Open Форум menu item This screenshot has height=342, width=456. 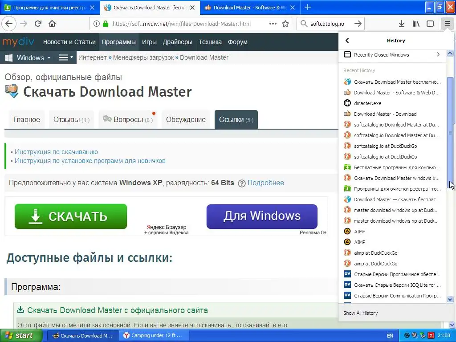(x=238, y=42)
